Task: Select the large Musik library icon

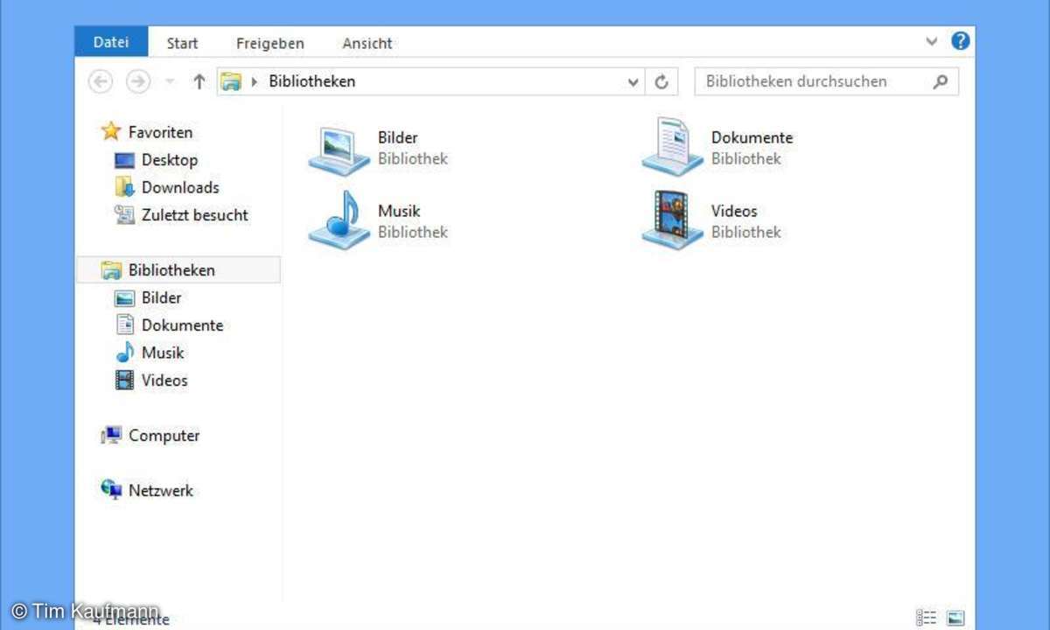Action: coord(340,220)
